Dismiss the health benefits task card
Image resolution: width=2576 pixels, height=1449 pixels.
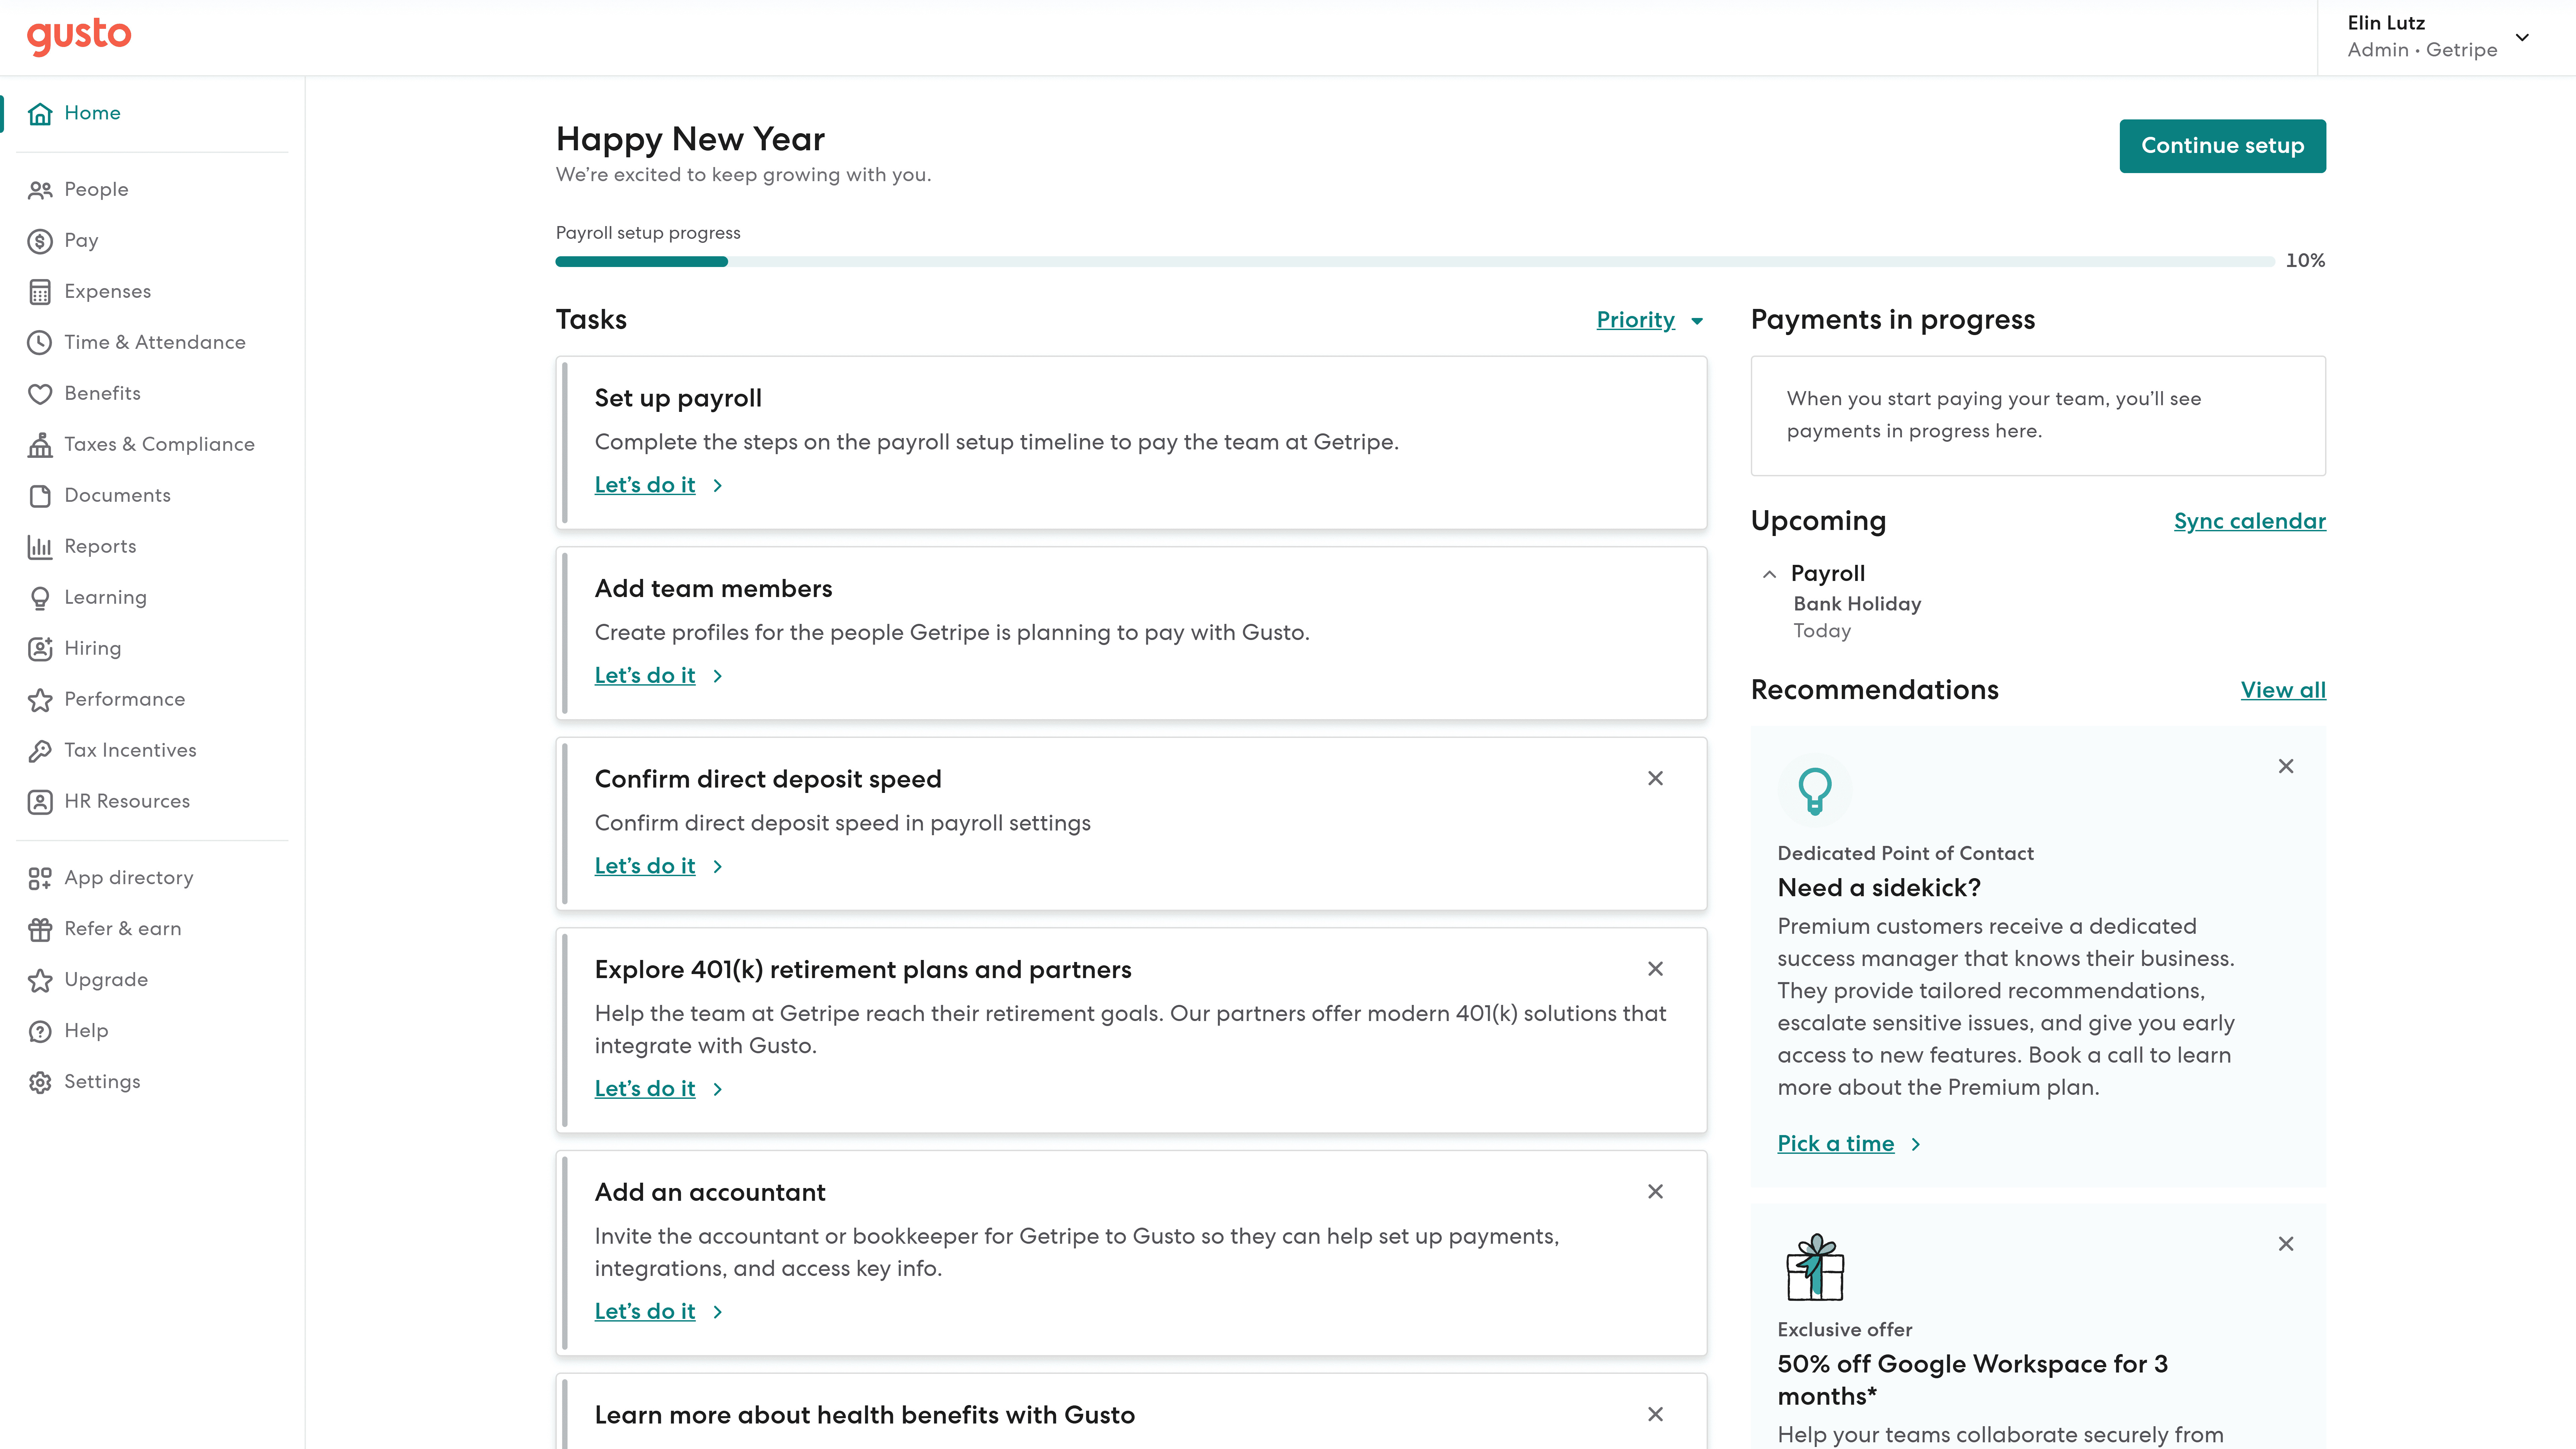(1655, 1414)
